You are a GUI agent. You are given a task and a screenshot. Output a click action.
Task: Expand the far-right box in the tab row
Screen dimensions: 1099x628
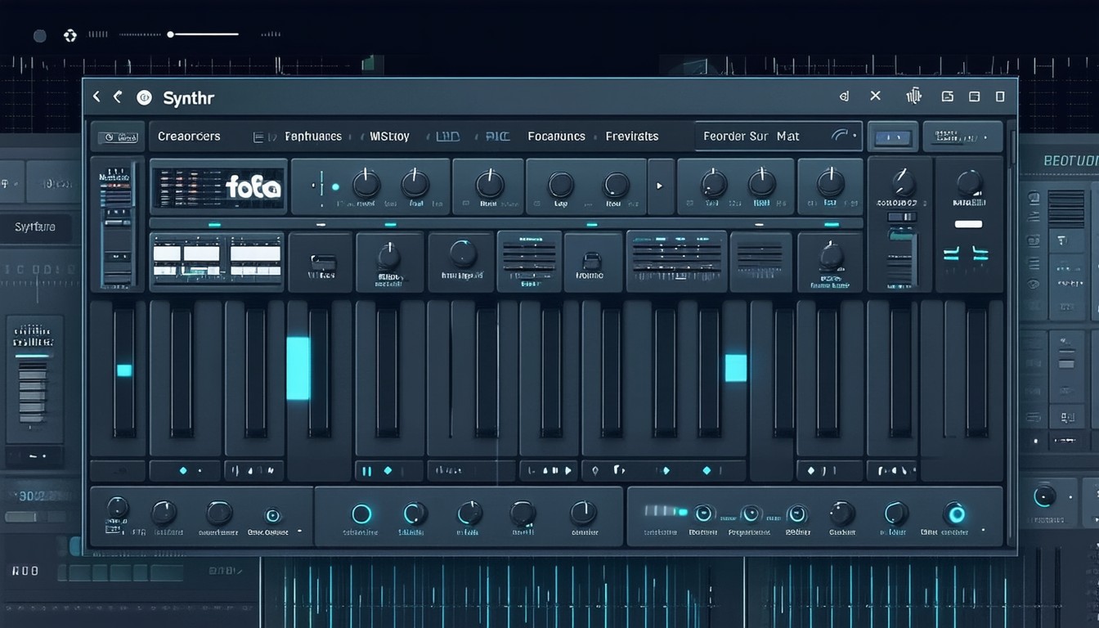962,137
